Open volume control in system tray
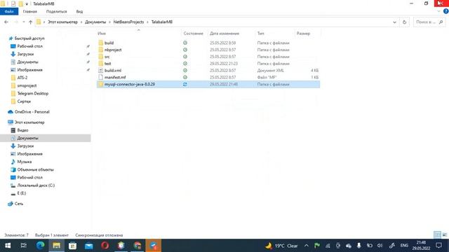Image resolution: width=449 pixels, height=252 pixels. (x=380, y=246)
